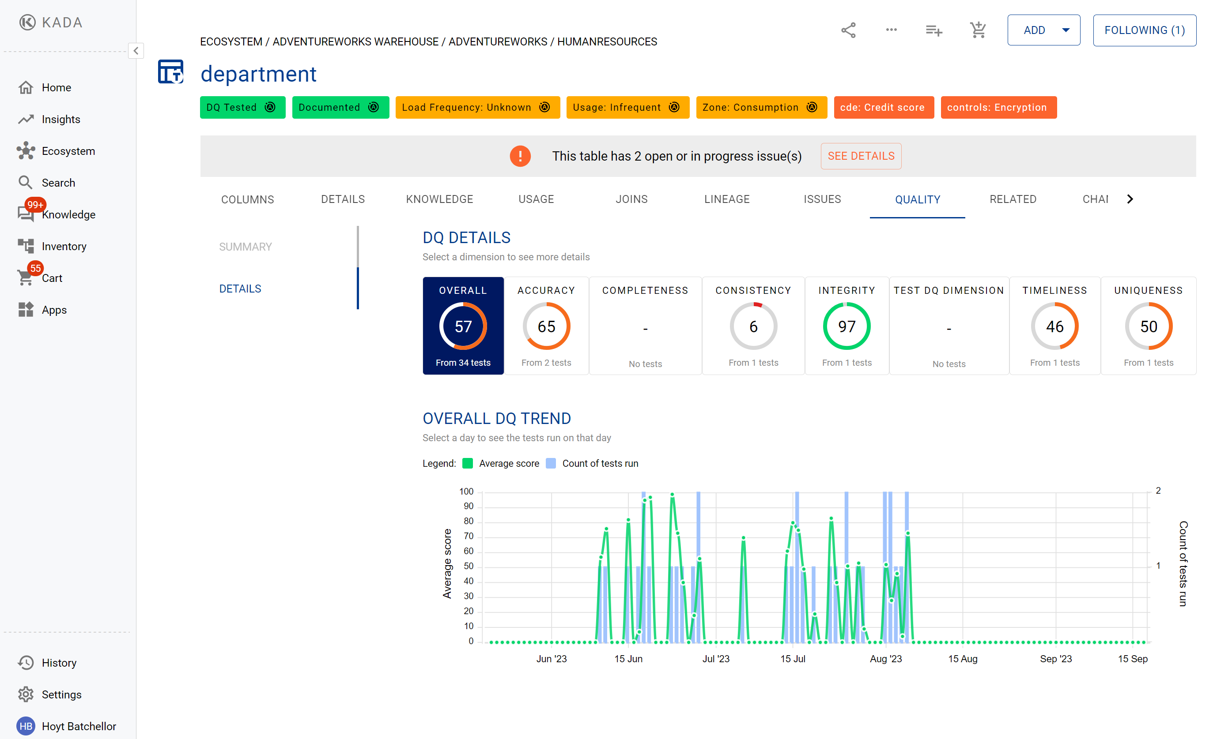Image resolution: width=1232 pixels, height=739 pixels.
Task: Open the three-dots more options menu
Action: [x=891, y=30]
